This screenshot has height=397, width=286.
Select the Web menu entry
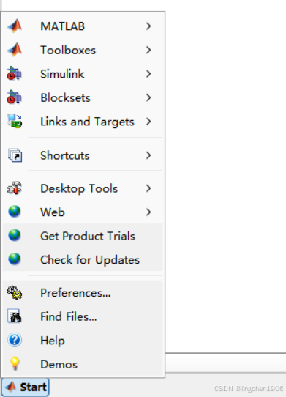point(83,212)
